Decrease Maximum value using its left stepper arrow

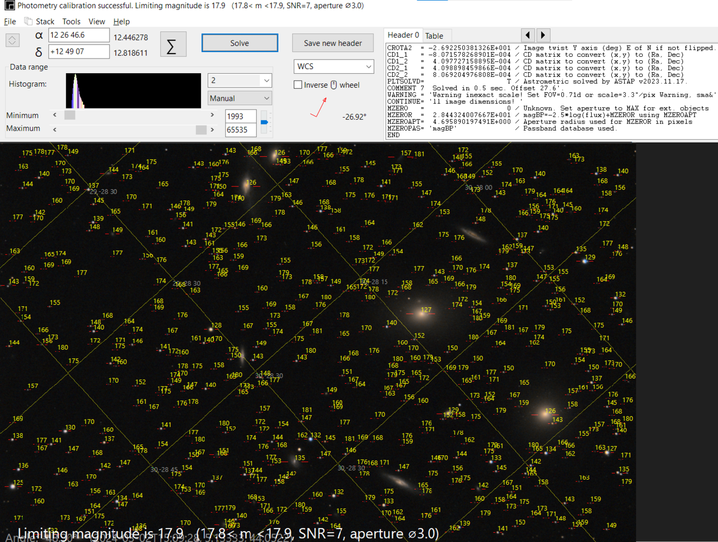coord(54,128)
